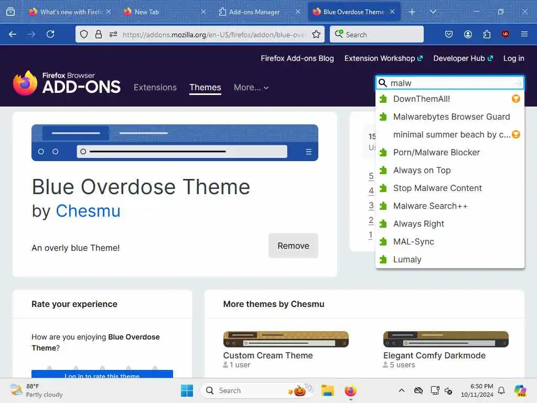This screenshot has width=537, height=403.
Task: Open Custom Cream Theme preview
Action: point(286,339)
